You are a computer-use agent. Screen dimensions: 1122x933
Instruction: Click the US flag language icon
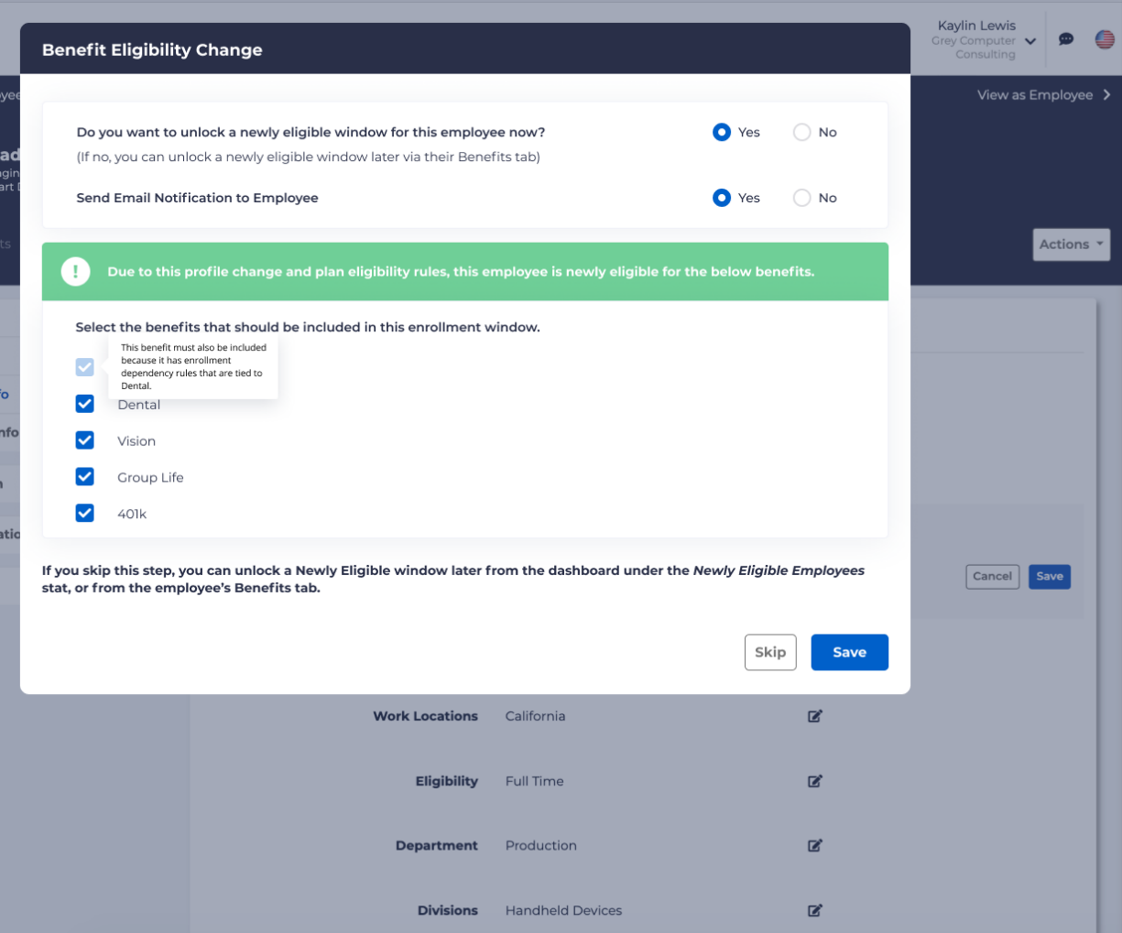[1105, 39]
